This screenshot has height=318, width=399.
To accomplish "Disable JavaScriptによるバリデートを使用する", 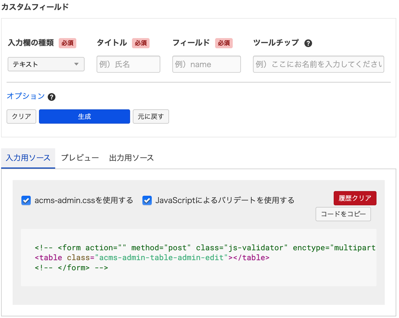I will (x=147, y=200).
